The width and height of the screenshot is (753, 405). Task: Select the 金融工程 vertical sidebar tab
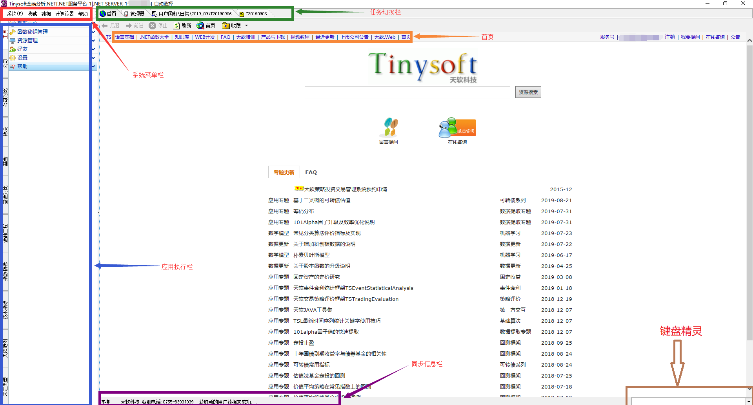click(x=5, y=233)
